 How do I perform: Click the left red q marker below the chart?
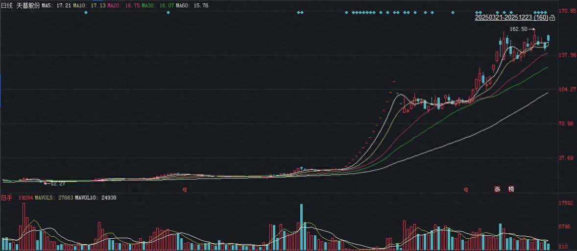coord(185,189)
